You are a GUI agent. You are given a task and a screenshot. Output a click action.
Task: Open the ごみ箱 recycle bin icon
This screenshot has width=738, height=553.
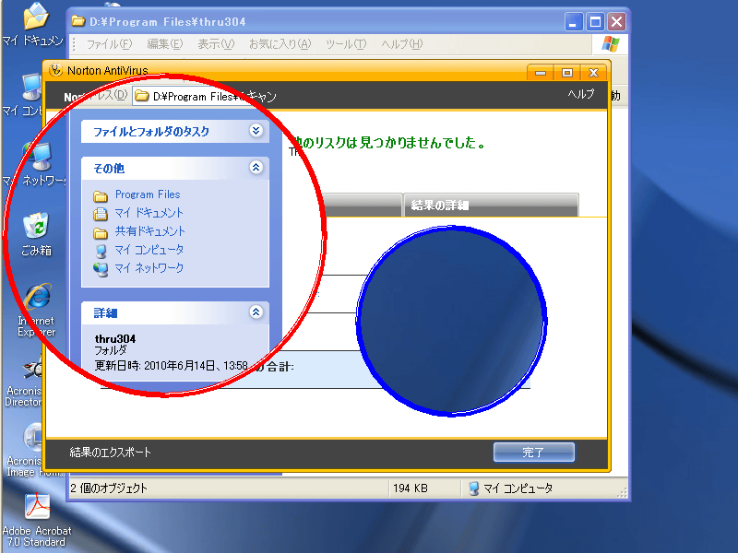(x=36, y=234)
